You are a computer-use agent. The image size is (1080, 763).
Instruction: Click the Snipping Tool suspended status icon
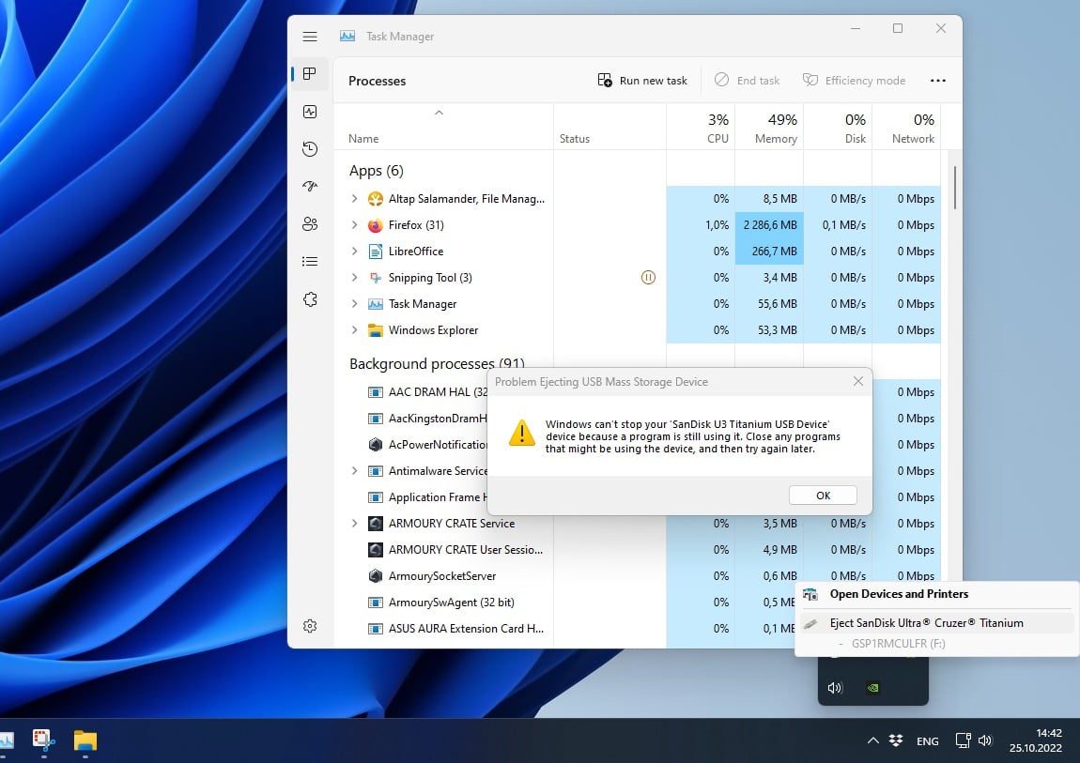[648, 277]
